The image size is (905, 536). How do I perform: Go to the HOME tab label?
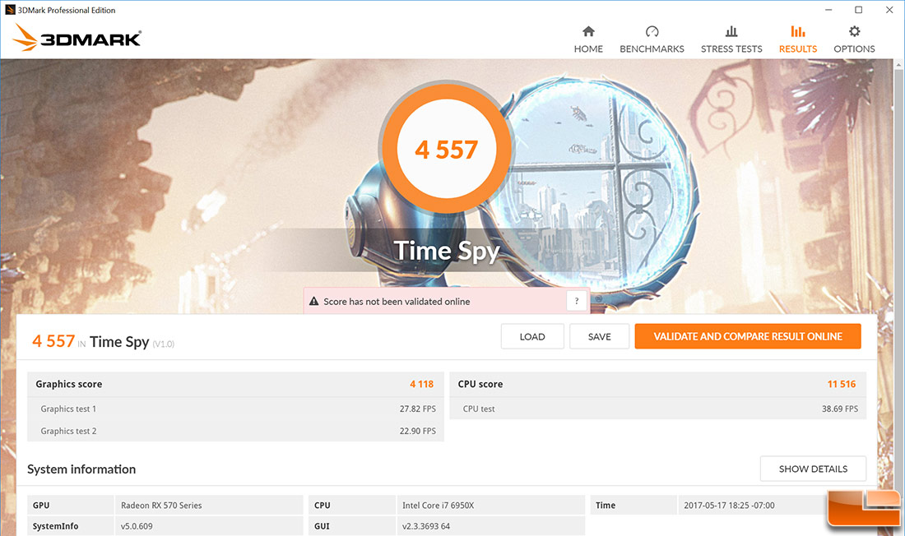click(x=588, y=49)
